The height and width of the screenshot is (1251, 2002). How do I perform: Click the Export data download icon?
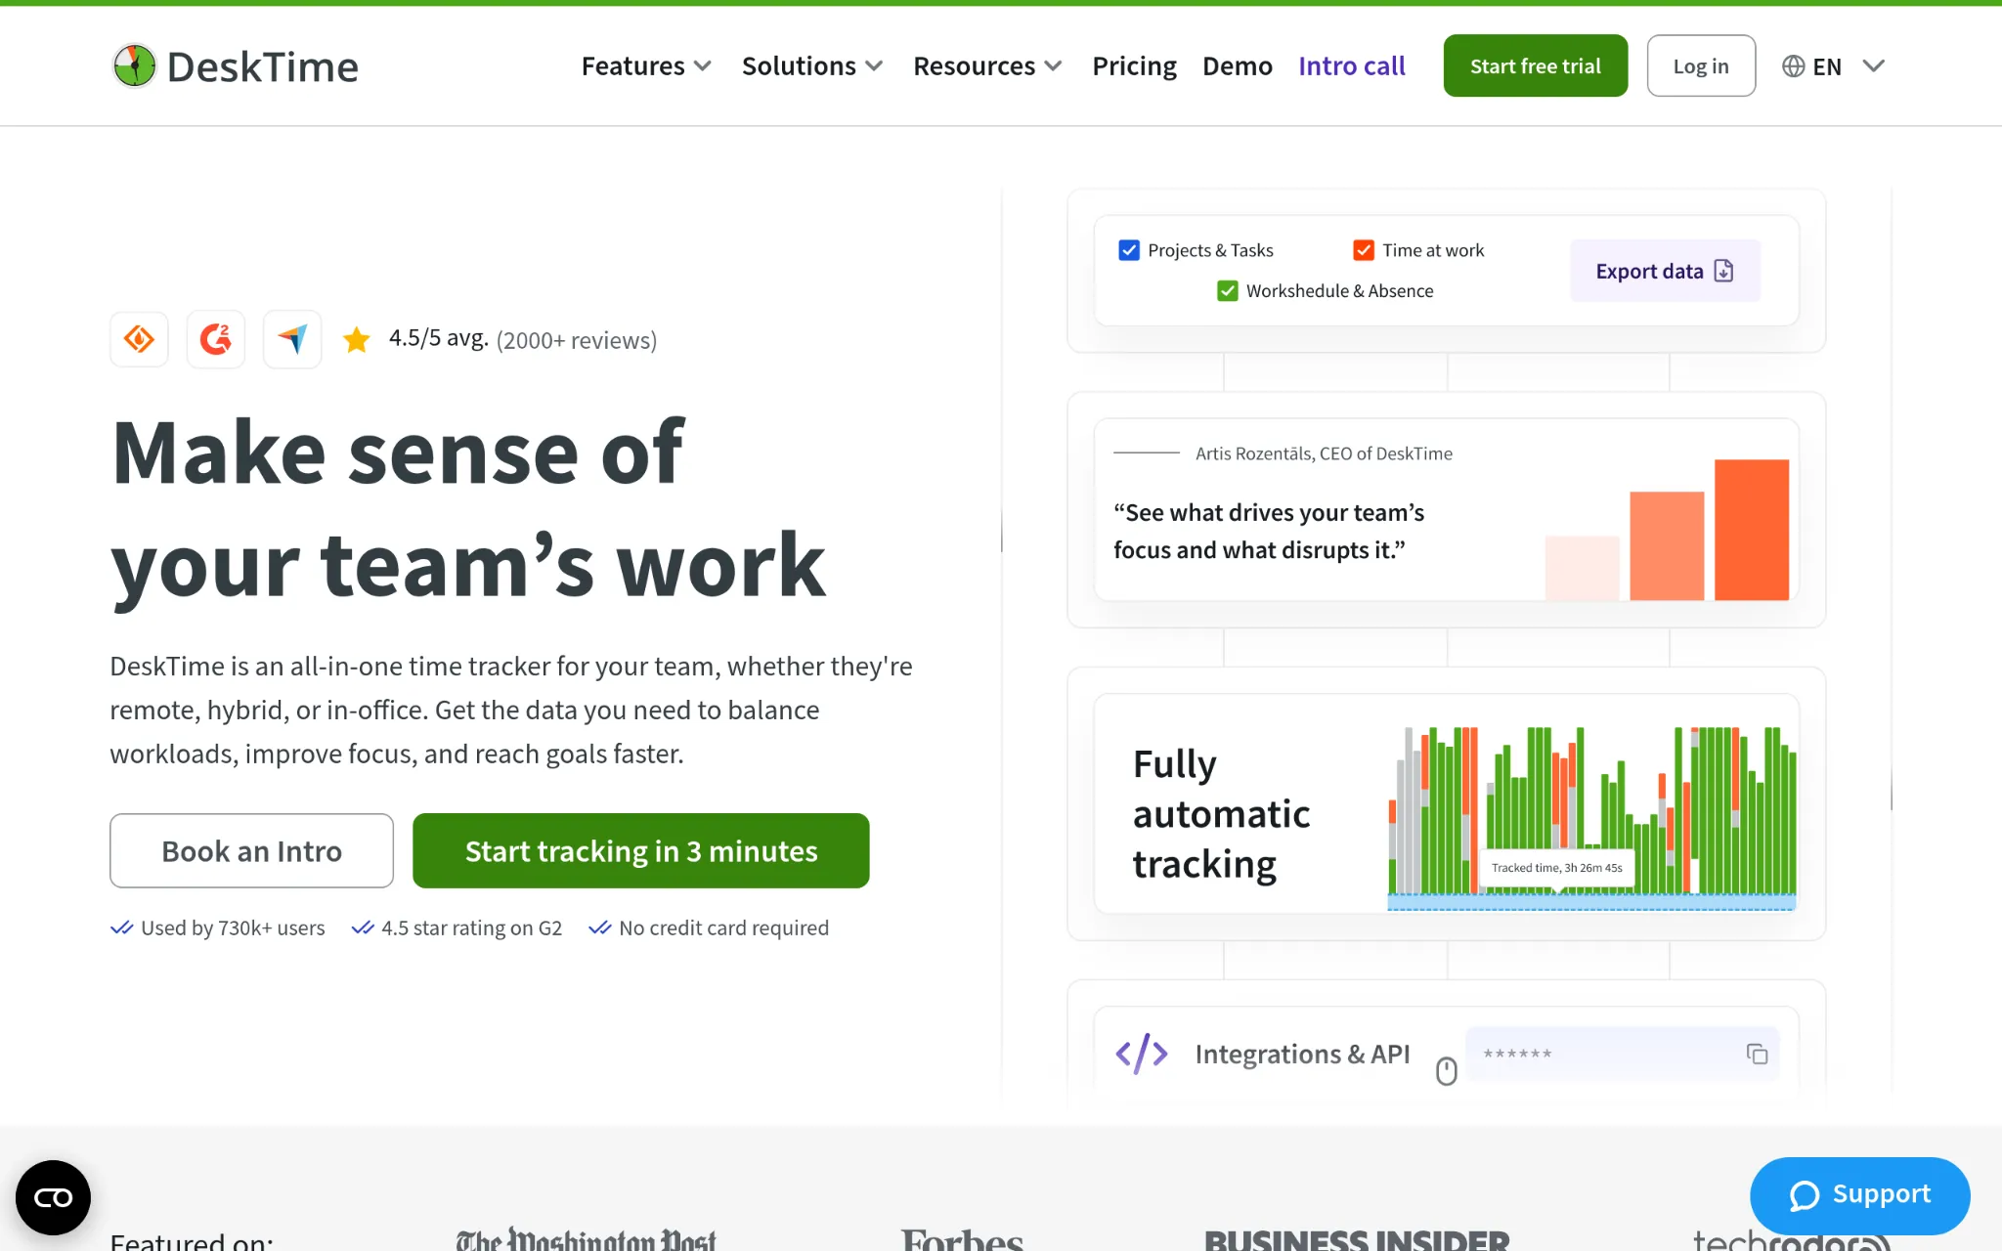click(1724, 271)
